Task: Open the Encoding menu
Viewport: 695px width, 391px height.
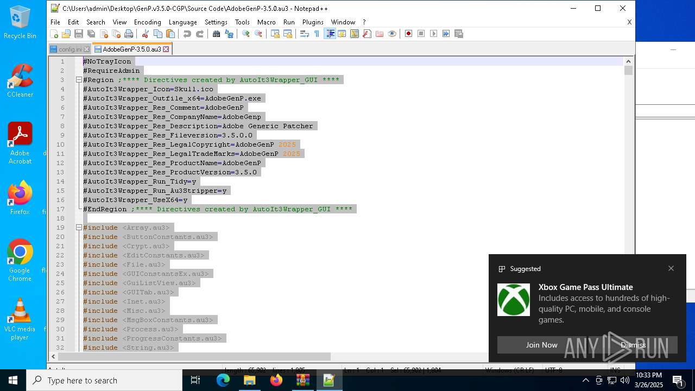Action: [148, 22]
